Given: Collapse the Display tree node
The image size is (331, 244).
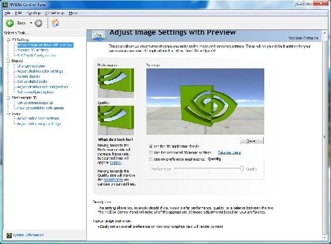Looking at the screenshot, I should pyautogui.click(x=8, y=61).
